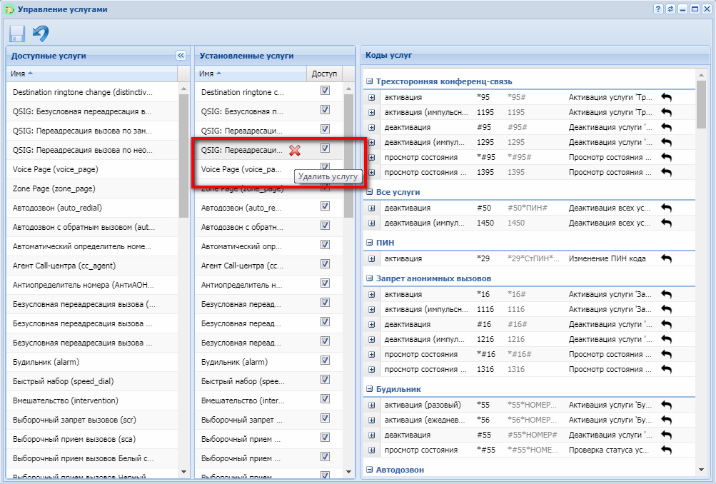Collapse the Трехсторонняя конференц-связь group
The width and height of the screenshot is (716, 484).
tap(370, 81)
